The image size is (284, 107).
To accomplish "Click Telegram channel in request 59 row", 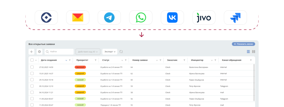I will pyautogui.click(x=224, y=86).
